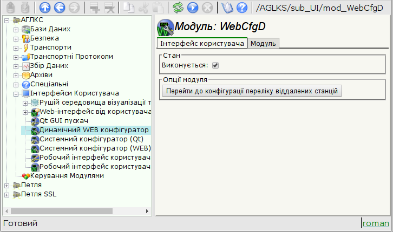This screenshot has width=393, height=232.
Task: Open the manual book icon
Action: click(227, 8)
